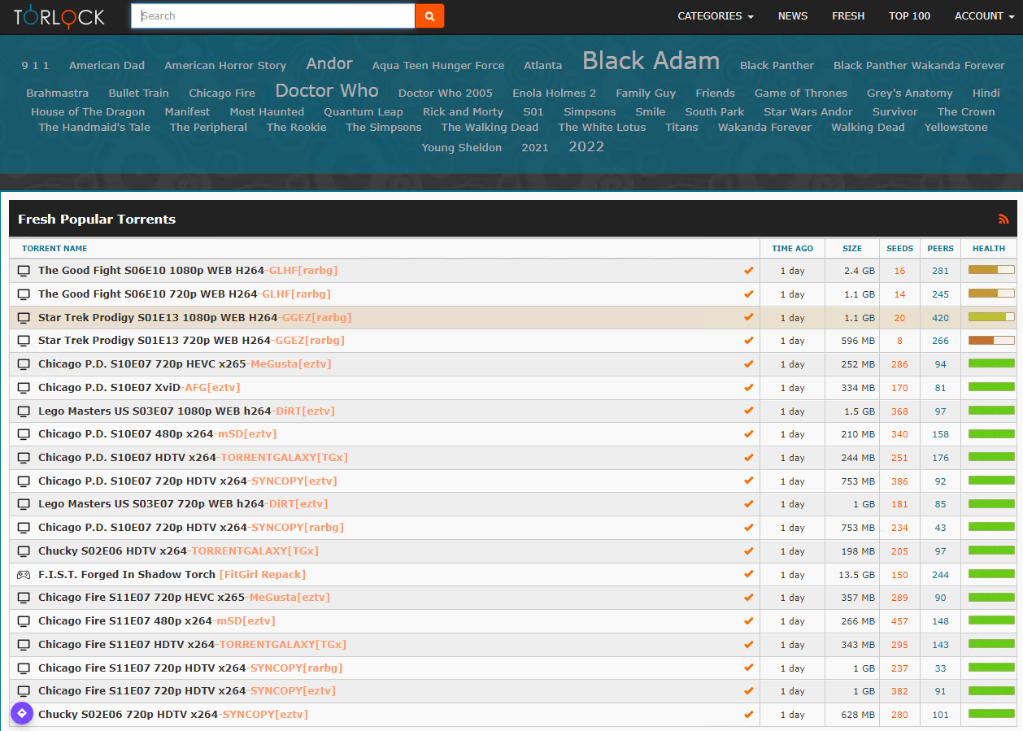Click health bar for Star Trek Prodigy 720p
Screen dimensions: 1023x731
(x=991, y=340)
